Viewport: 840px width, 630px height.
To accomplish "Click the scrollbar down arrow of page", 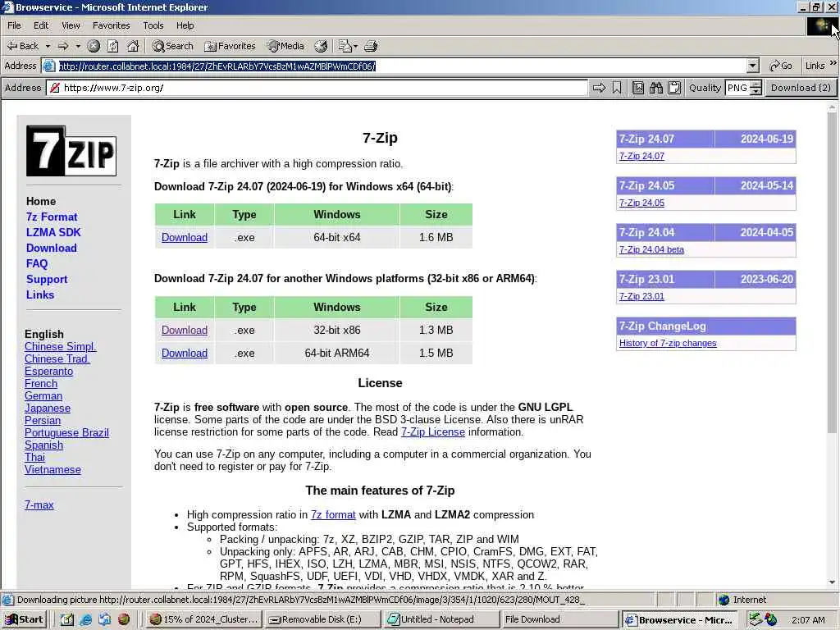I will (x=832, y=582).
